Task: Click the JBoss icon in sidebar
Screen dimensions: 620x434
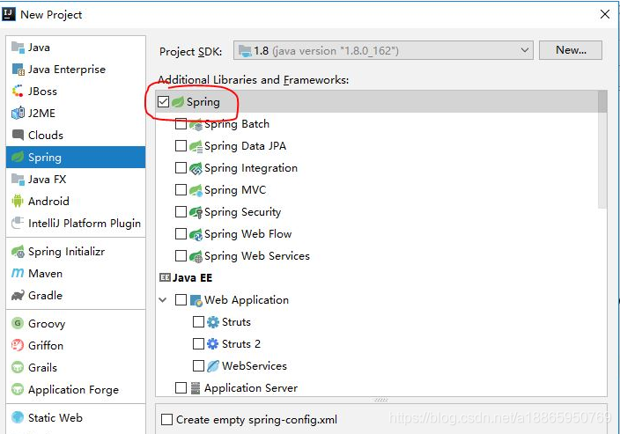Action: (18, 92)
